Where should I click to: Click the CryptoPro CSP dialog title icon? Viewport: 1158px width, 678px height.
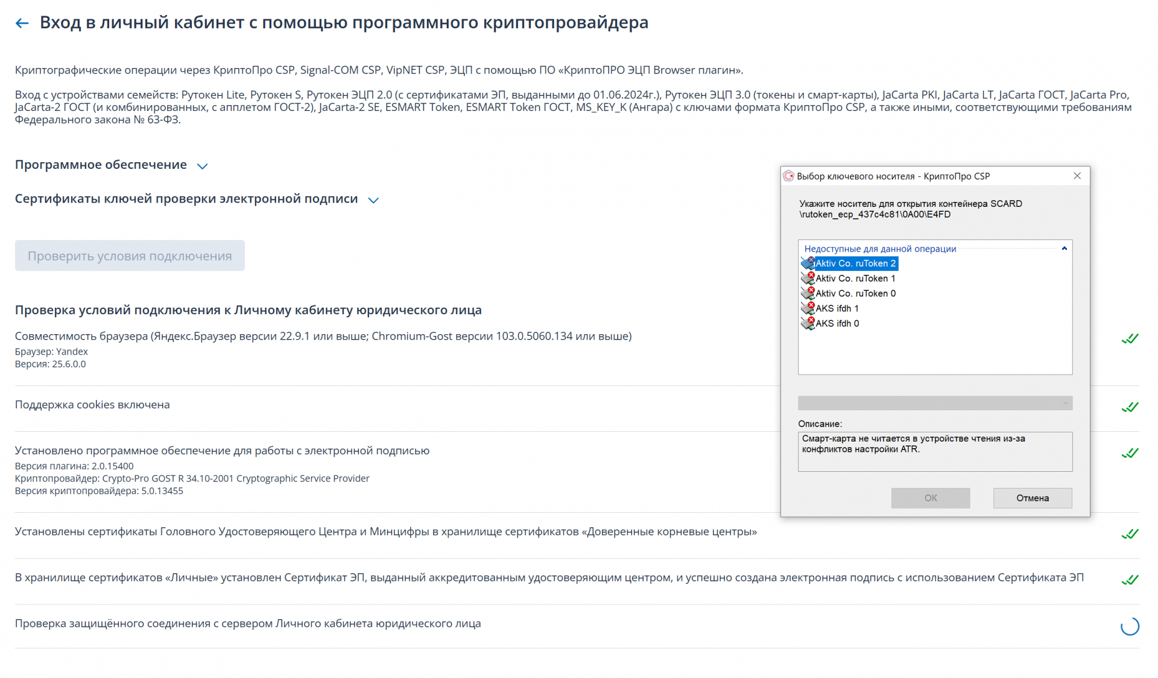coord(788,176)
